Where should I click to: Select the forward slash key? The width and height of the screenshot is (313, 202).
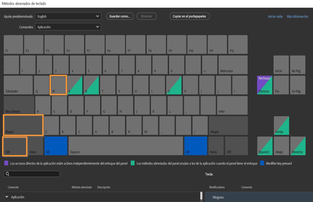click(x=200, y=125)
